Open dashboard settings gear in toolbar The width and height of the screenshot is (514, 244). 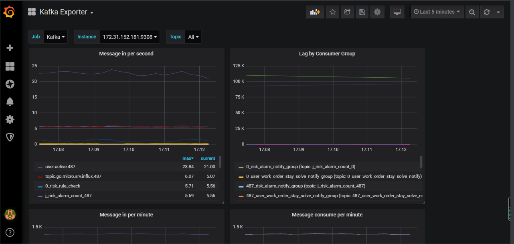(x=377, y=12)
